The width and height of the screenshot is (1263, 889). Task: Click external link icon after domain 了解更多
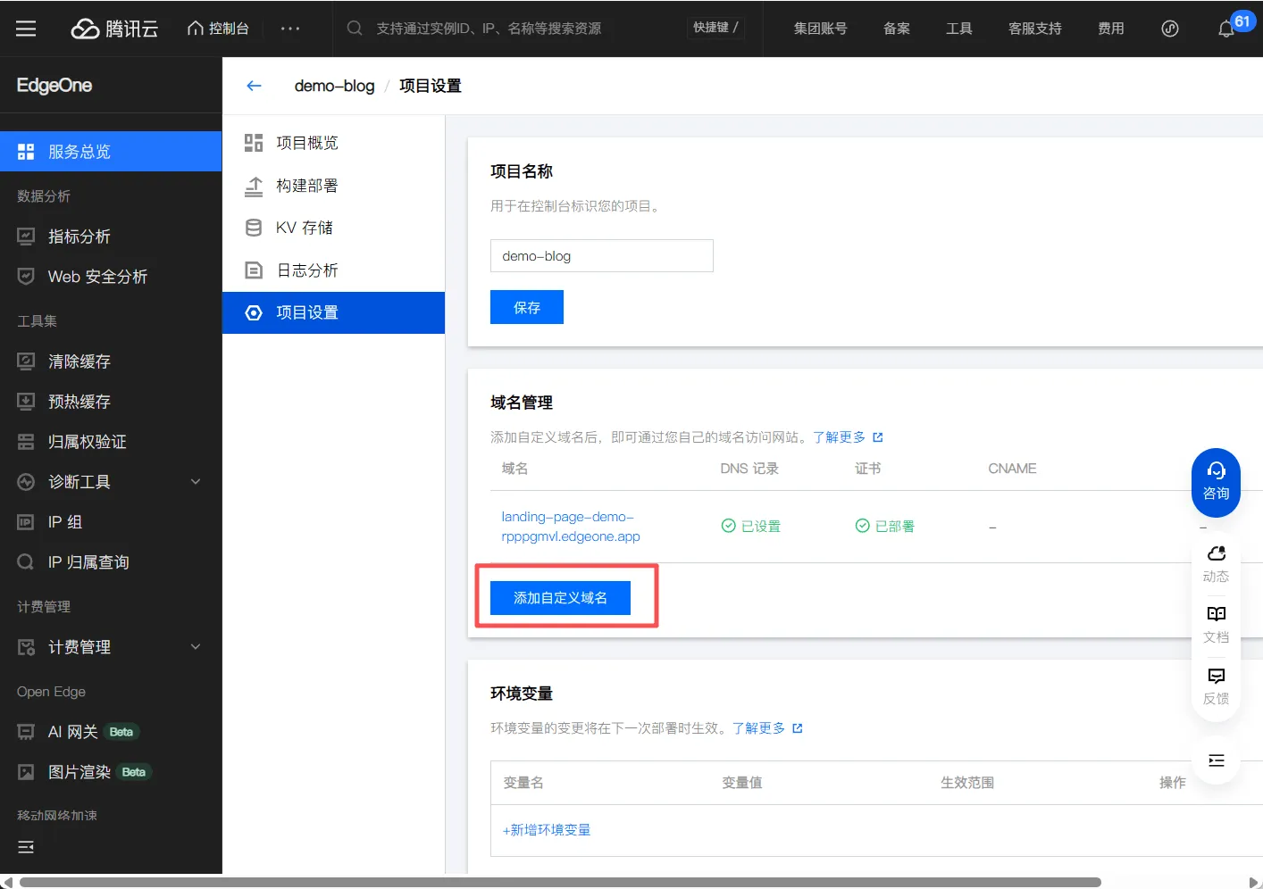[x=877, y=437]
